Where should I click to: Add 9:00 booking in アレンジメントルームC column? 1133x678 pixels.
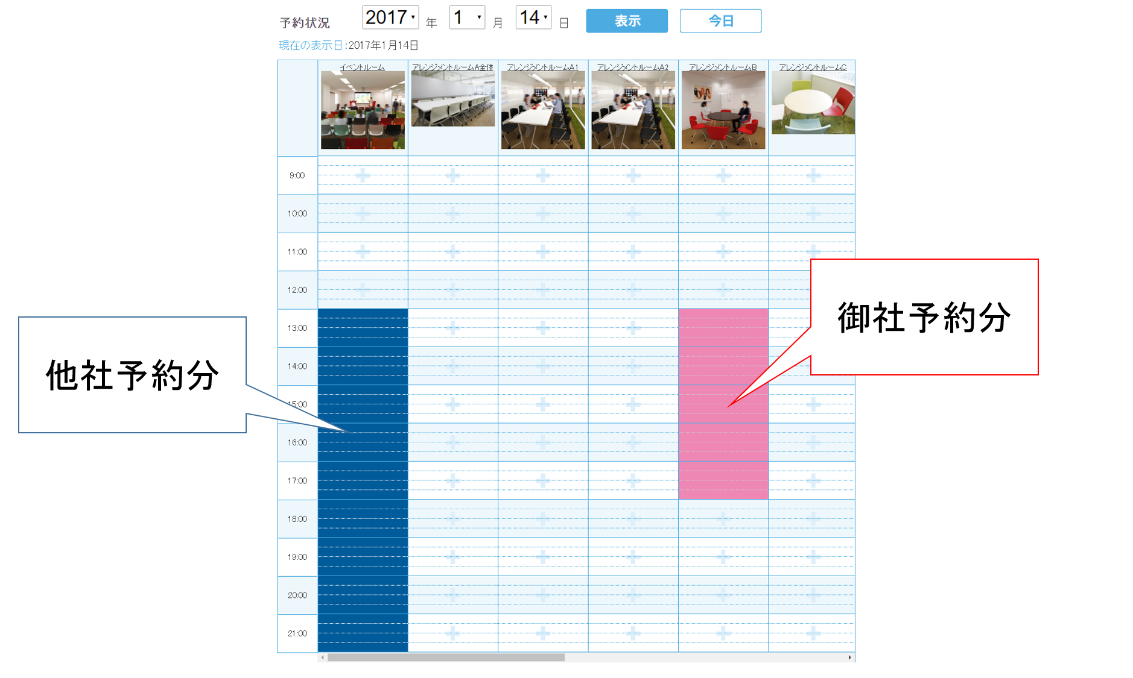(x=813, y=175)
